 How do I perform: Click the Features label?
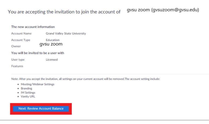(17, 66)
